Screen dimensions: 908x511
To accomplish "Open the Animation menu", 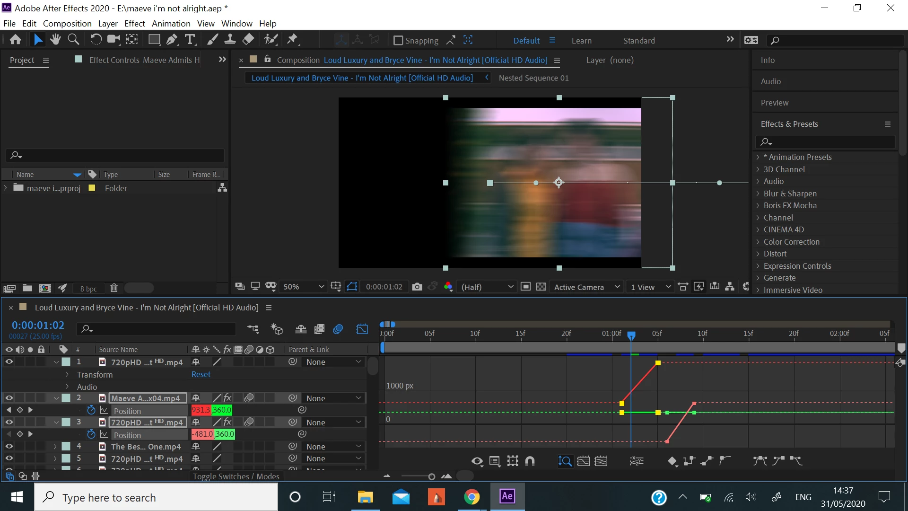I will click(171, 24).
